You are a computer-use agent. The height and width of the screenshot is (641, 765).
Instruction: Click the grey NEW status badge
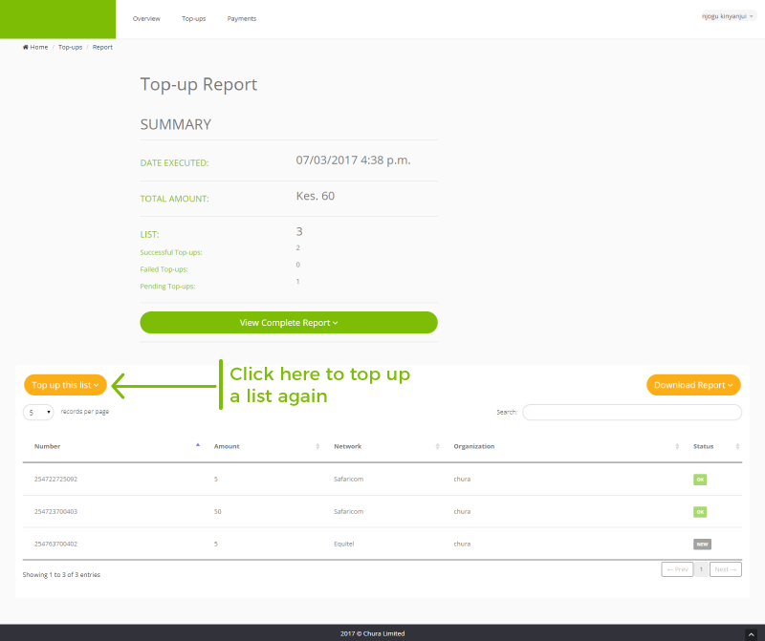coord(702,544)
